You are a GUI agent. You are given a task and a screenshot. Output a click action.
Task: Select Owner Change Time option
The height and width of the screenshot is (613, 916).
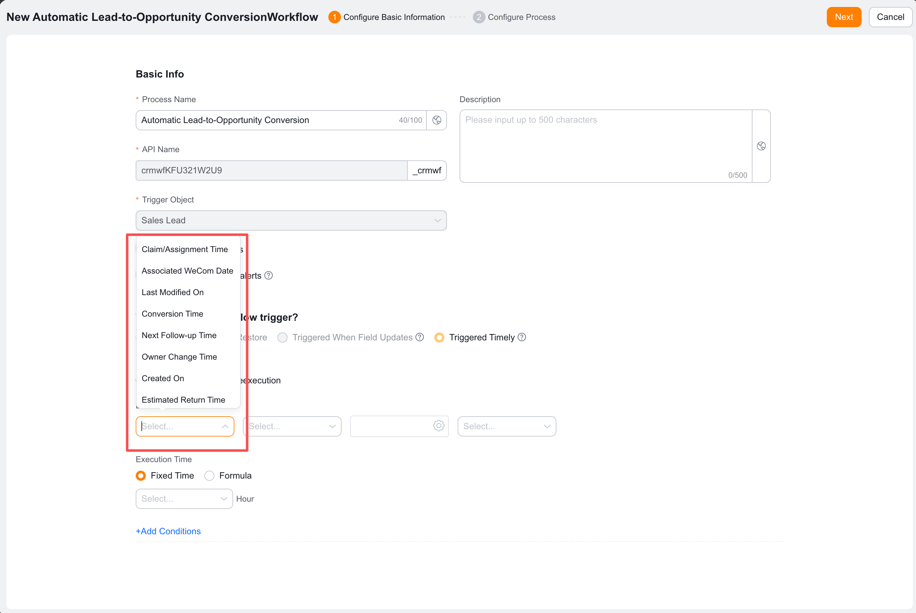click(188, 356)
